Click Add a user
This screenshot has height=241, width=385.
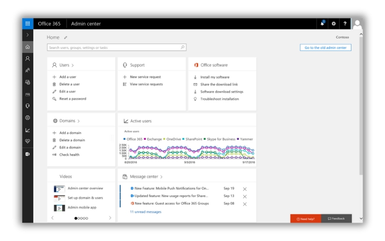67,77
